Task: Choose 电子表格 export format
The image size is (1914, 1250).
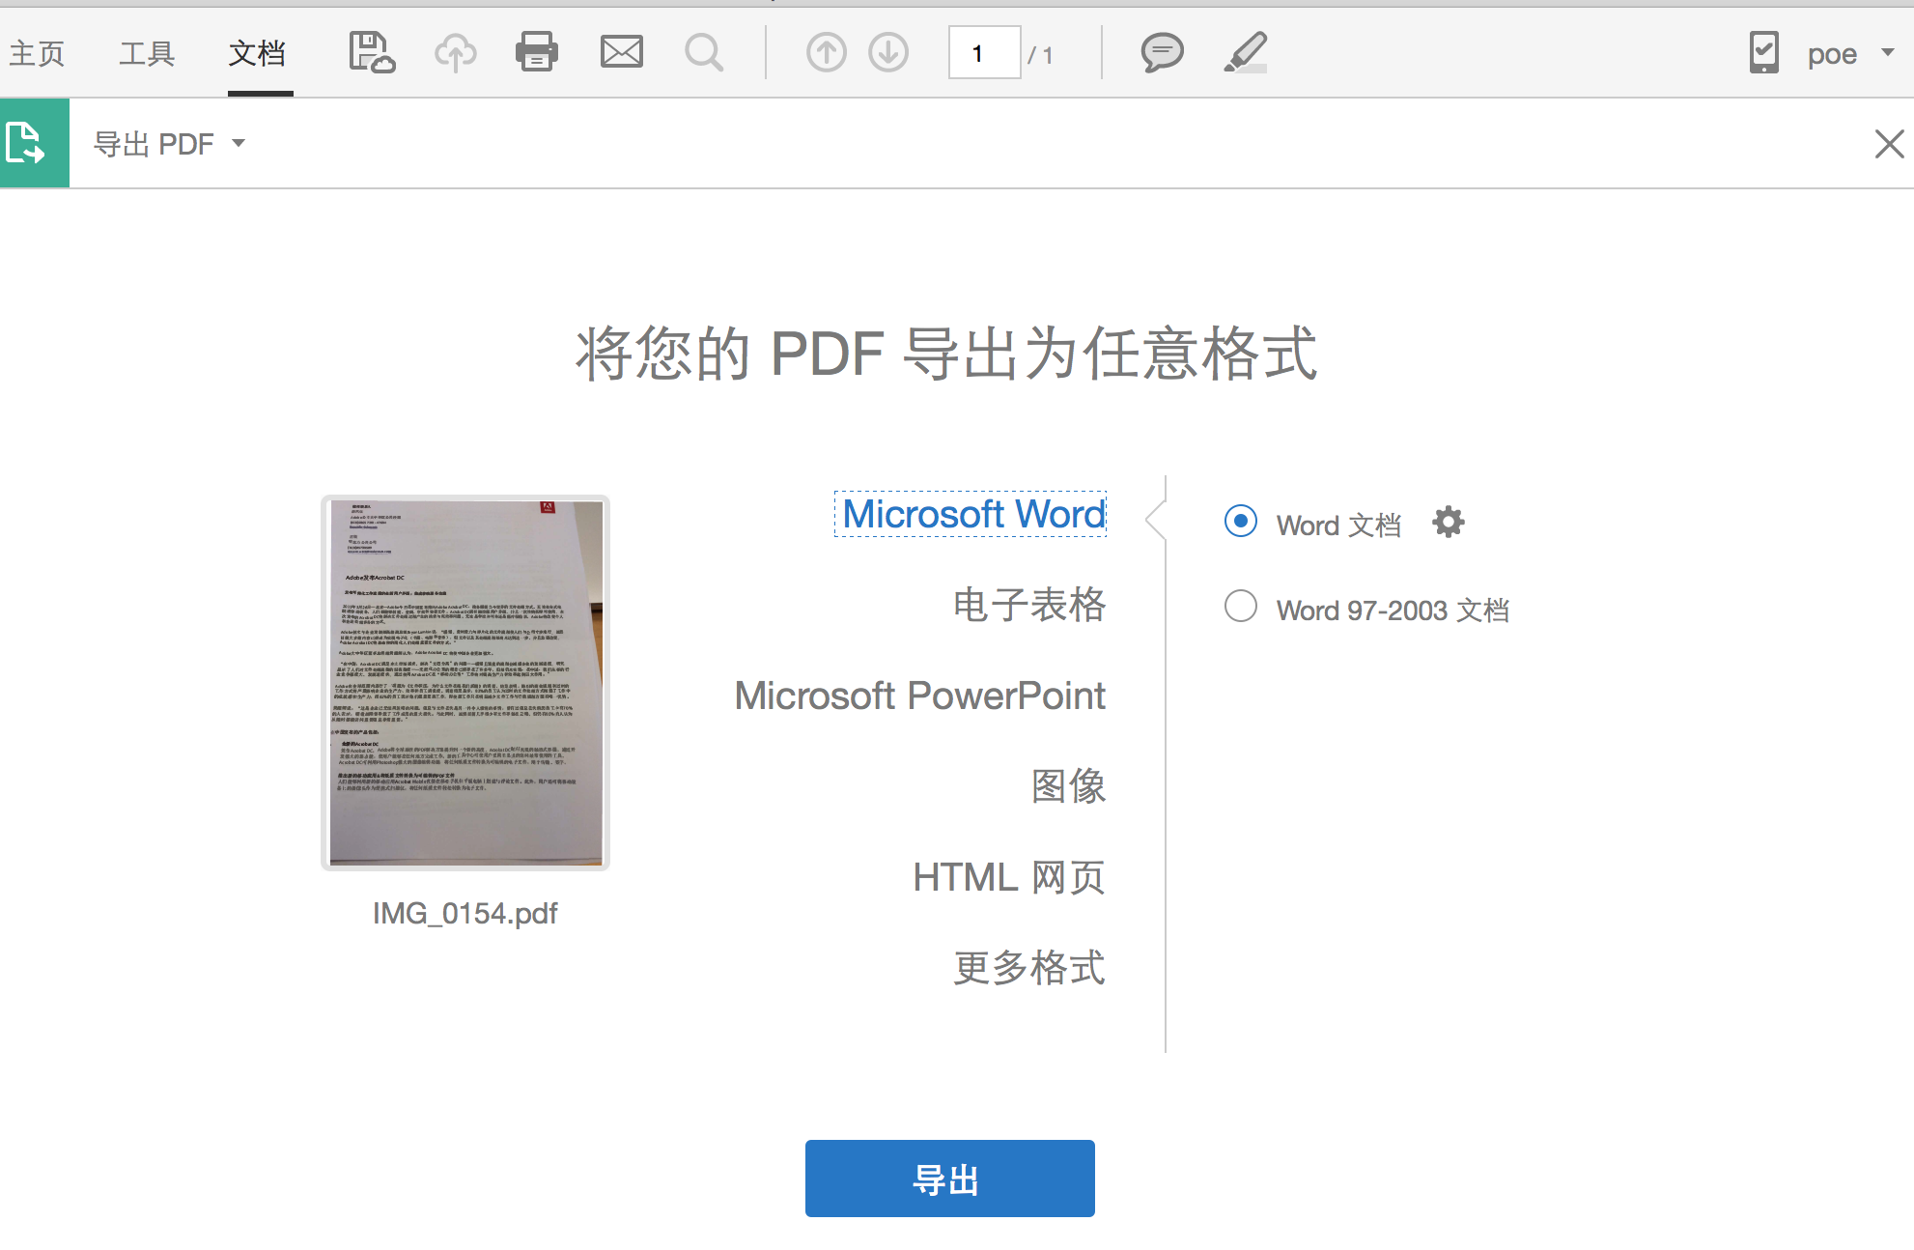Action: [x=1029, y=605]
